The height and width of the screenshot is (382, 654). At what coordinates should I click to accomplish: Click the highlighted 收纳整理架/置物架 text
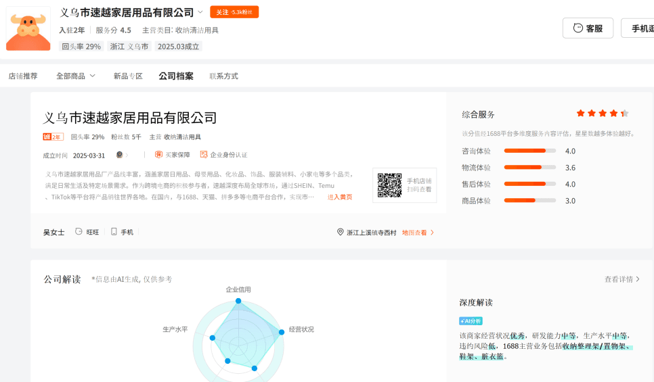[596, 346]
